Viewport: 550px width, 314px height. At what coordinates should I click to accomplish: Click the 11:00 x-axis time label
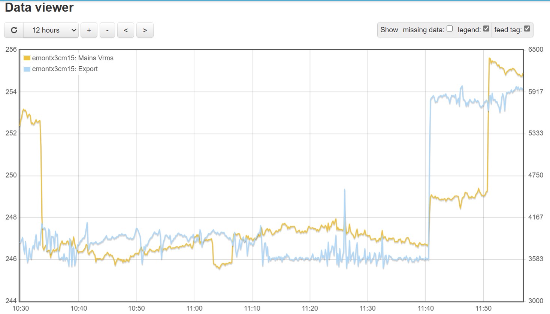[x=194, y=308]
